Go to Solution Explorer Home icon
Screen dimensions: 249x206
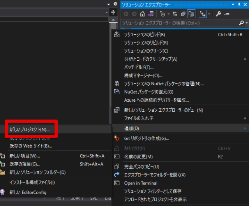point(143,14)
